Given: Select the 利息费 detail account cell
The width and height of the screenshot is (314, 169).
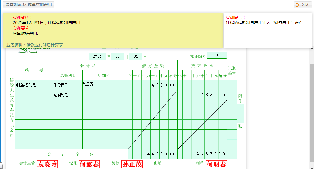Looking at the screenshot, I should pyautogui.click(x=105, y=85).
